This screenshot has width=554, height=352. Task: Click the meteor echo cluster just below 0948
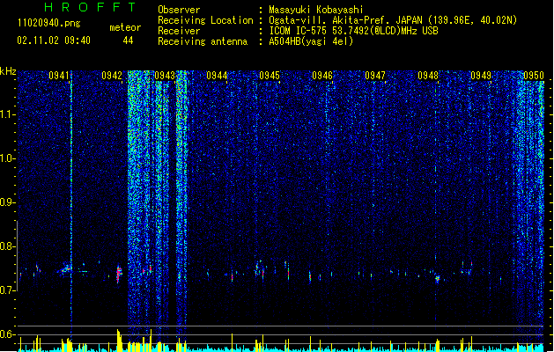point(438,279)
